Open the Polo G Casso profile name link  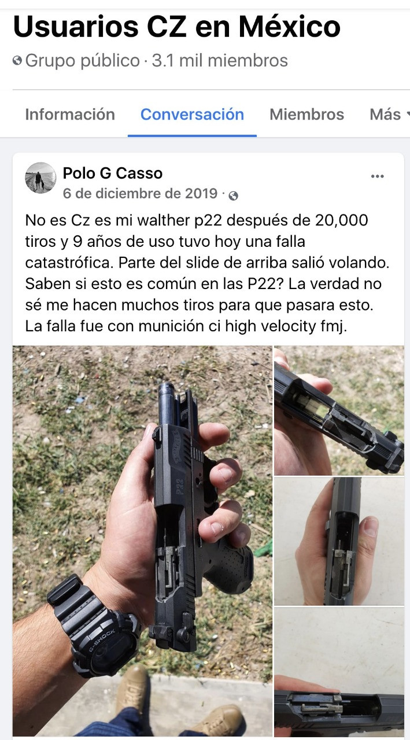pos(113,173)
